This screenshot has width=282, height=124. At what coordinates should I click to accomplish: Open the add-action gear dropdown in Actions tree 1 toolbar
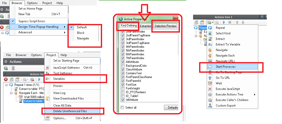coord(210,22)
